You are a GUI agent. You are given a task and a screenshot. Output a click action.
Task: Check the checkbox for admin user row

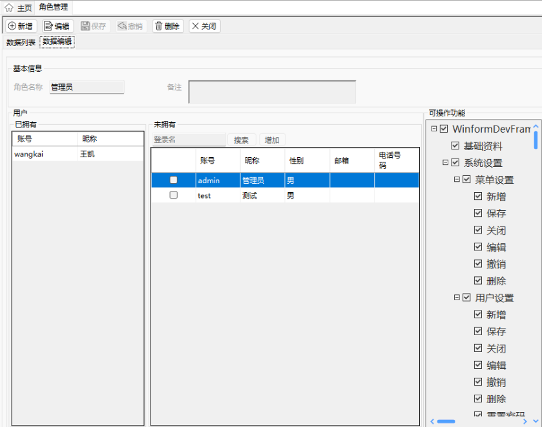173,181
